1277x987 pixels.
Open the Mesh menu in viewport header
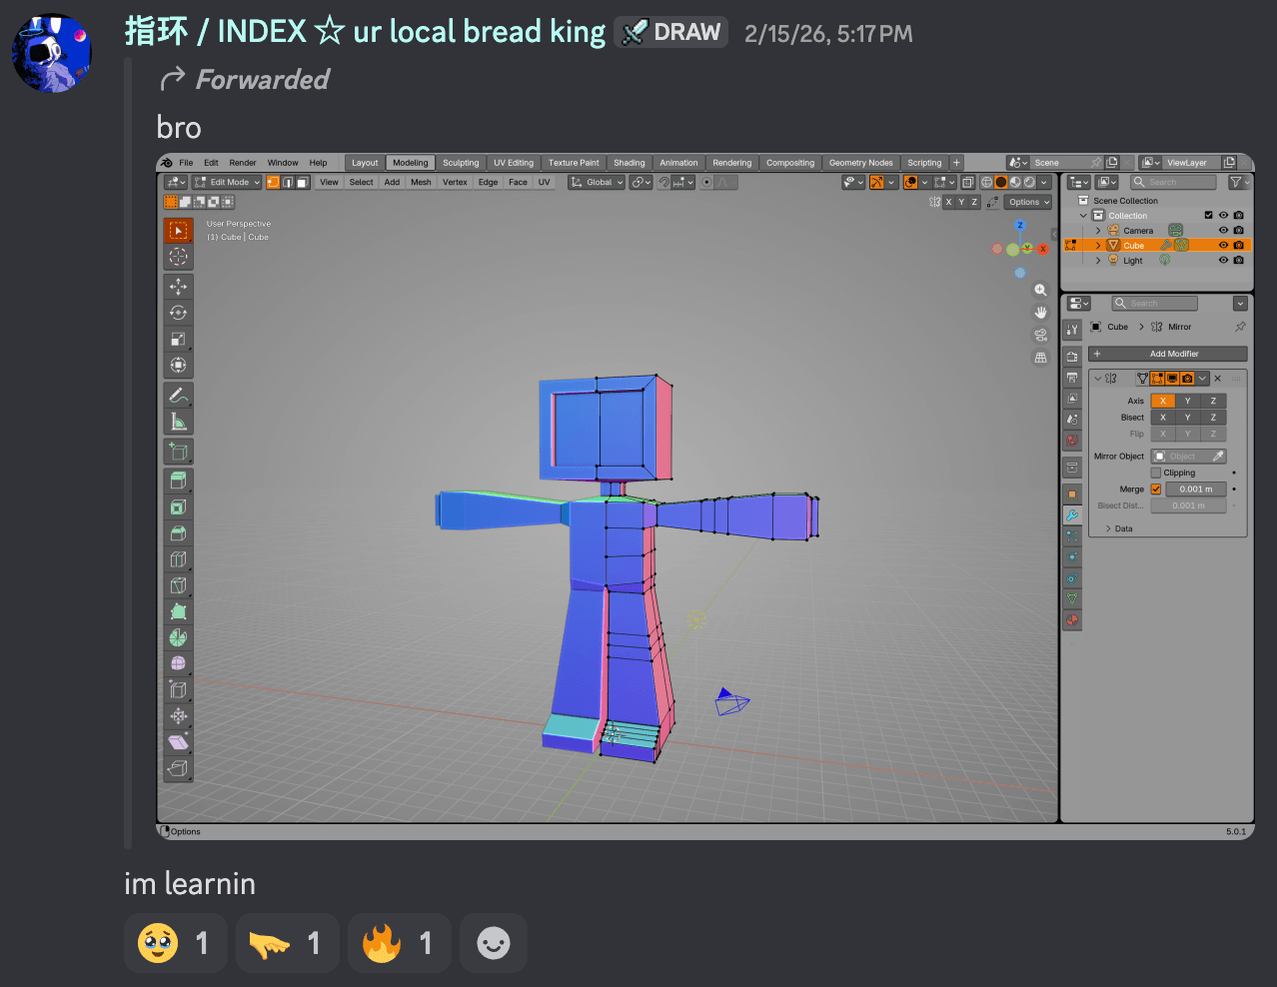(421, 182)
